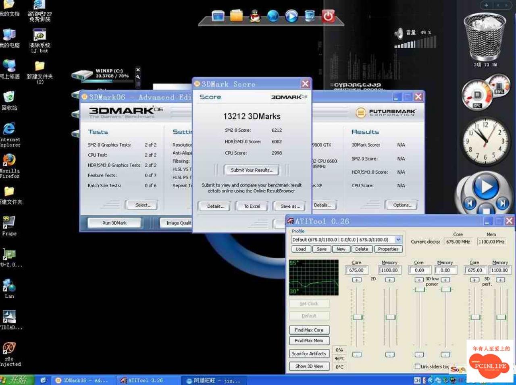Open 我的电脑 desktop icon
Image resolution: width=516 pixels, height=385 pixels.
coord(9,39)
